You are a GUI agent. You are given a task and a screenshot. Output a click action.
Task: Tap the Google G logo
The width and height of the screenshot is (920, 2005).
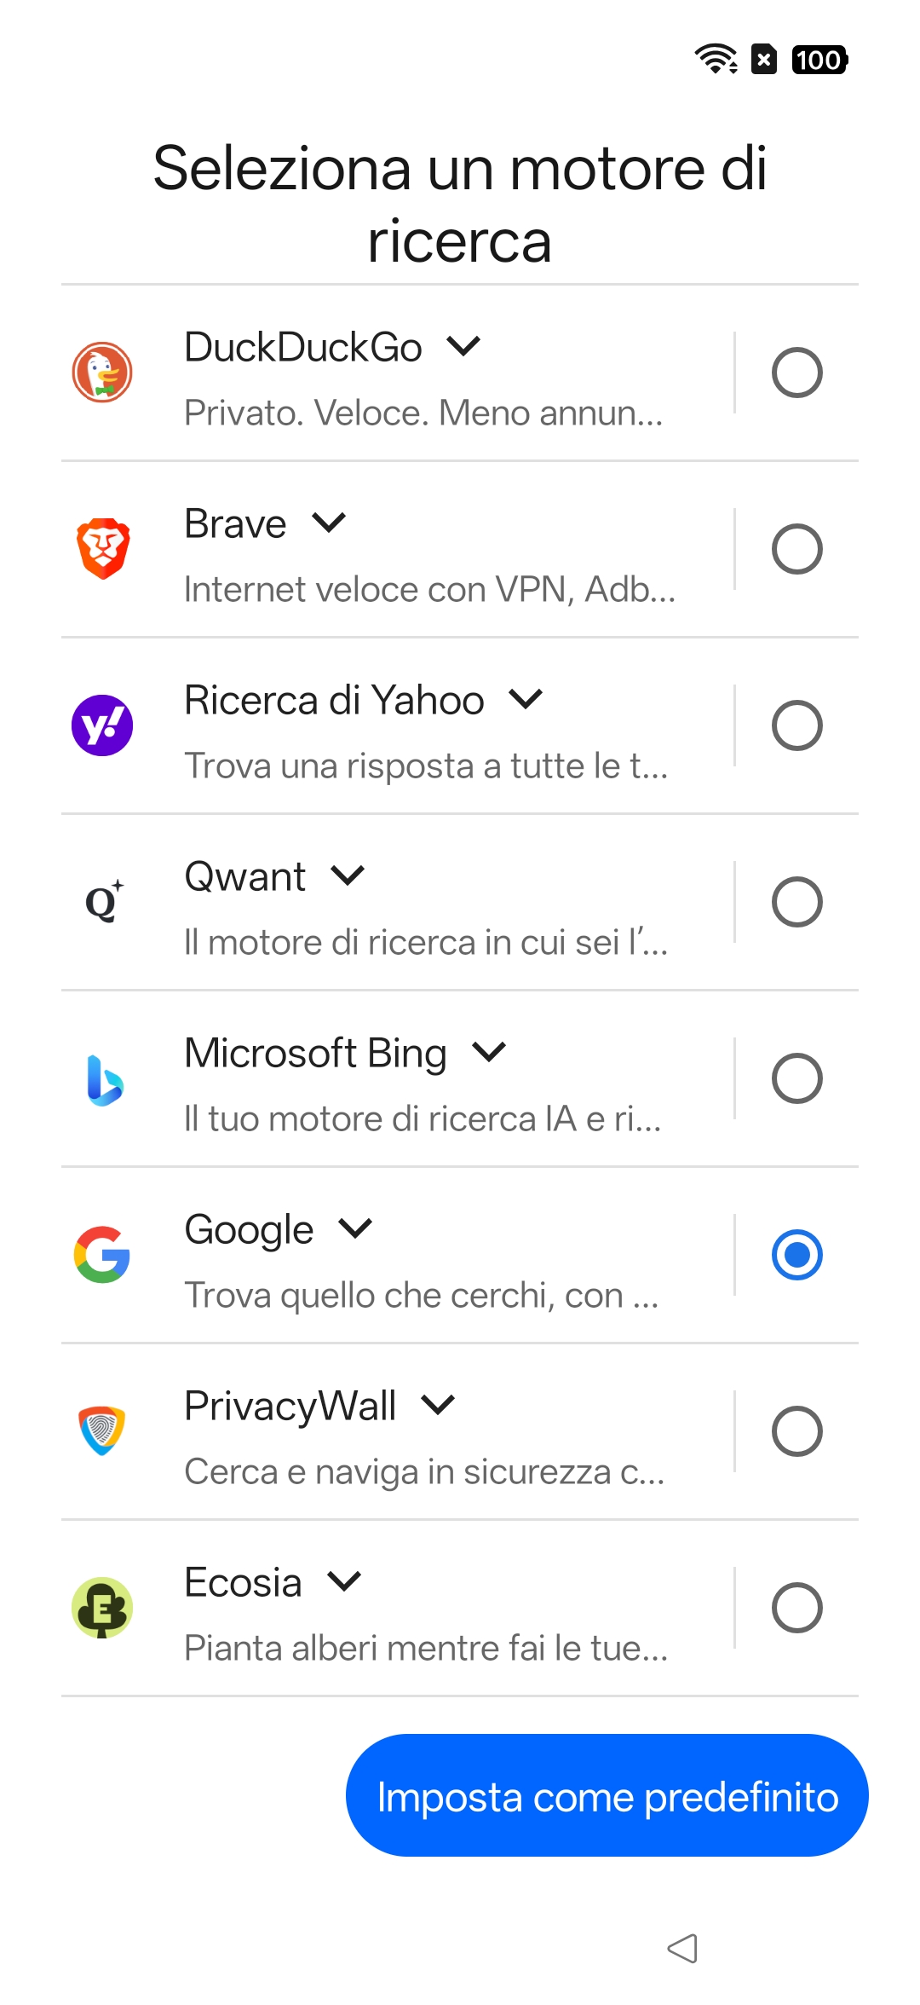click(x=102, y=1255)
